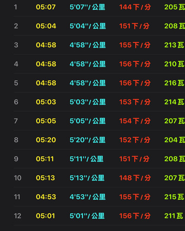Click pace 4'58''/公里 in lap 5
Viewport: 185px width, 231px height.
coord(87,83)
